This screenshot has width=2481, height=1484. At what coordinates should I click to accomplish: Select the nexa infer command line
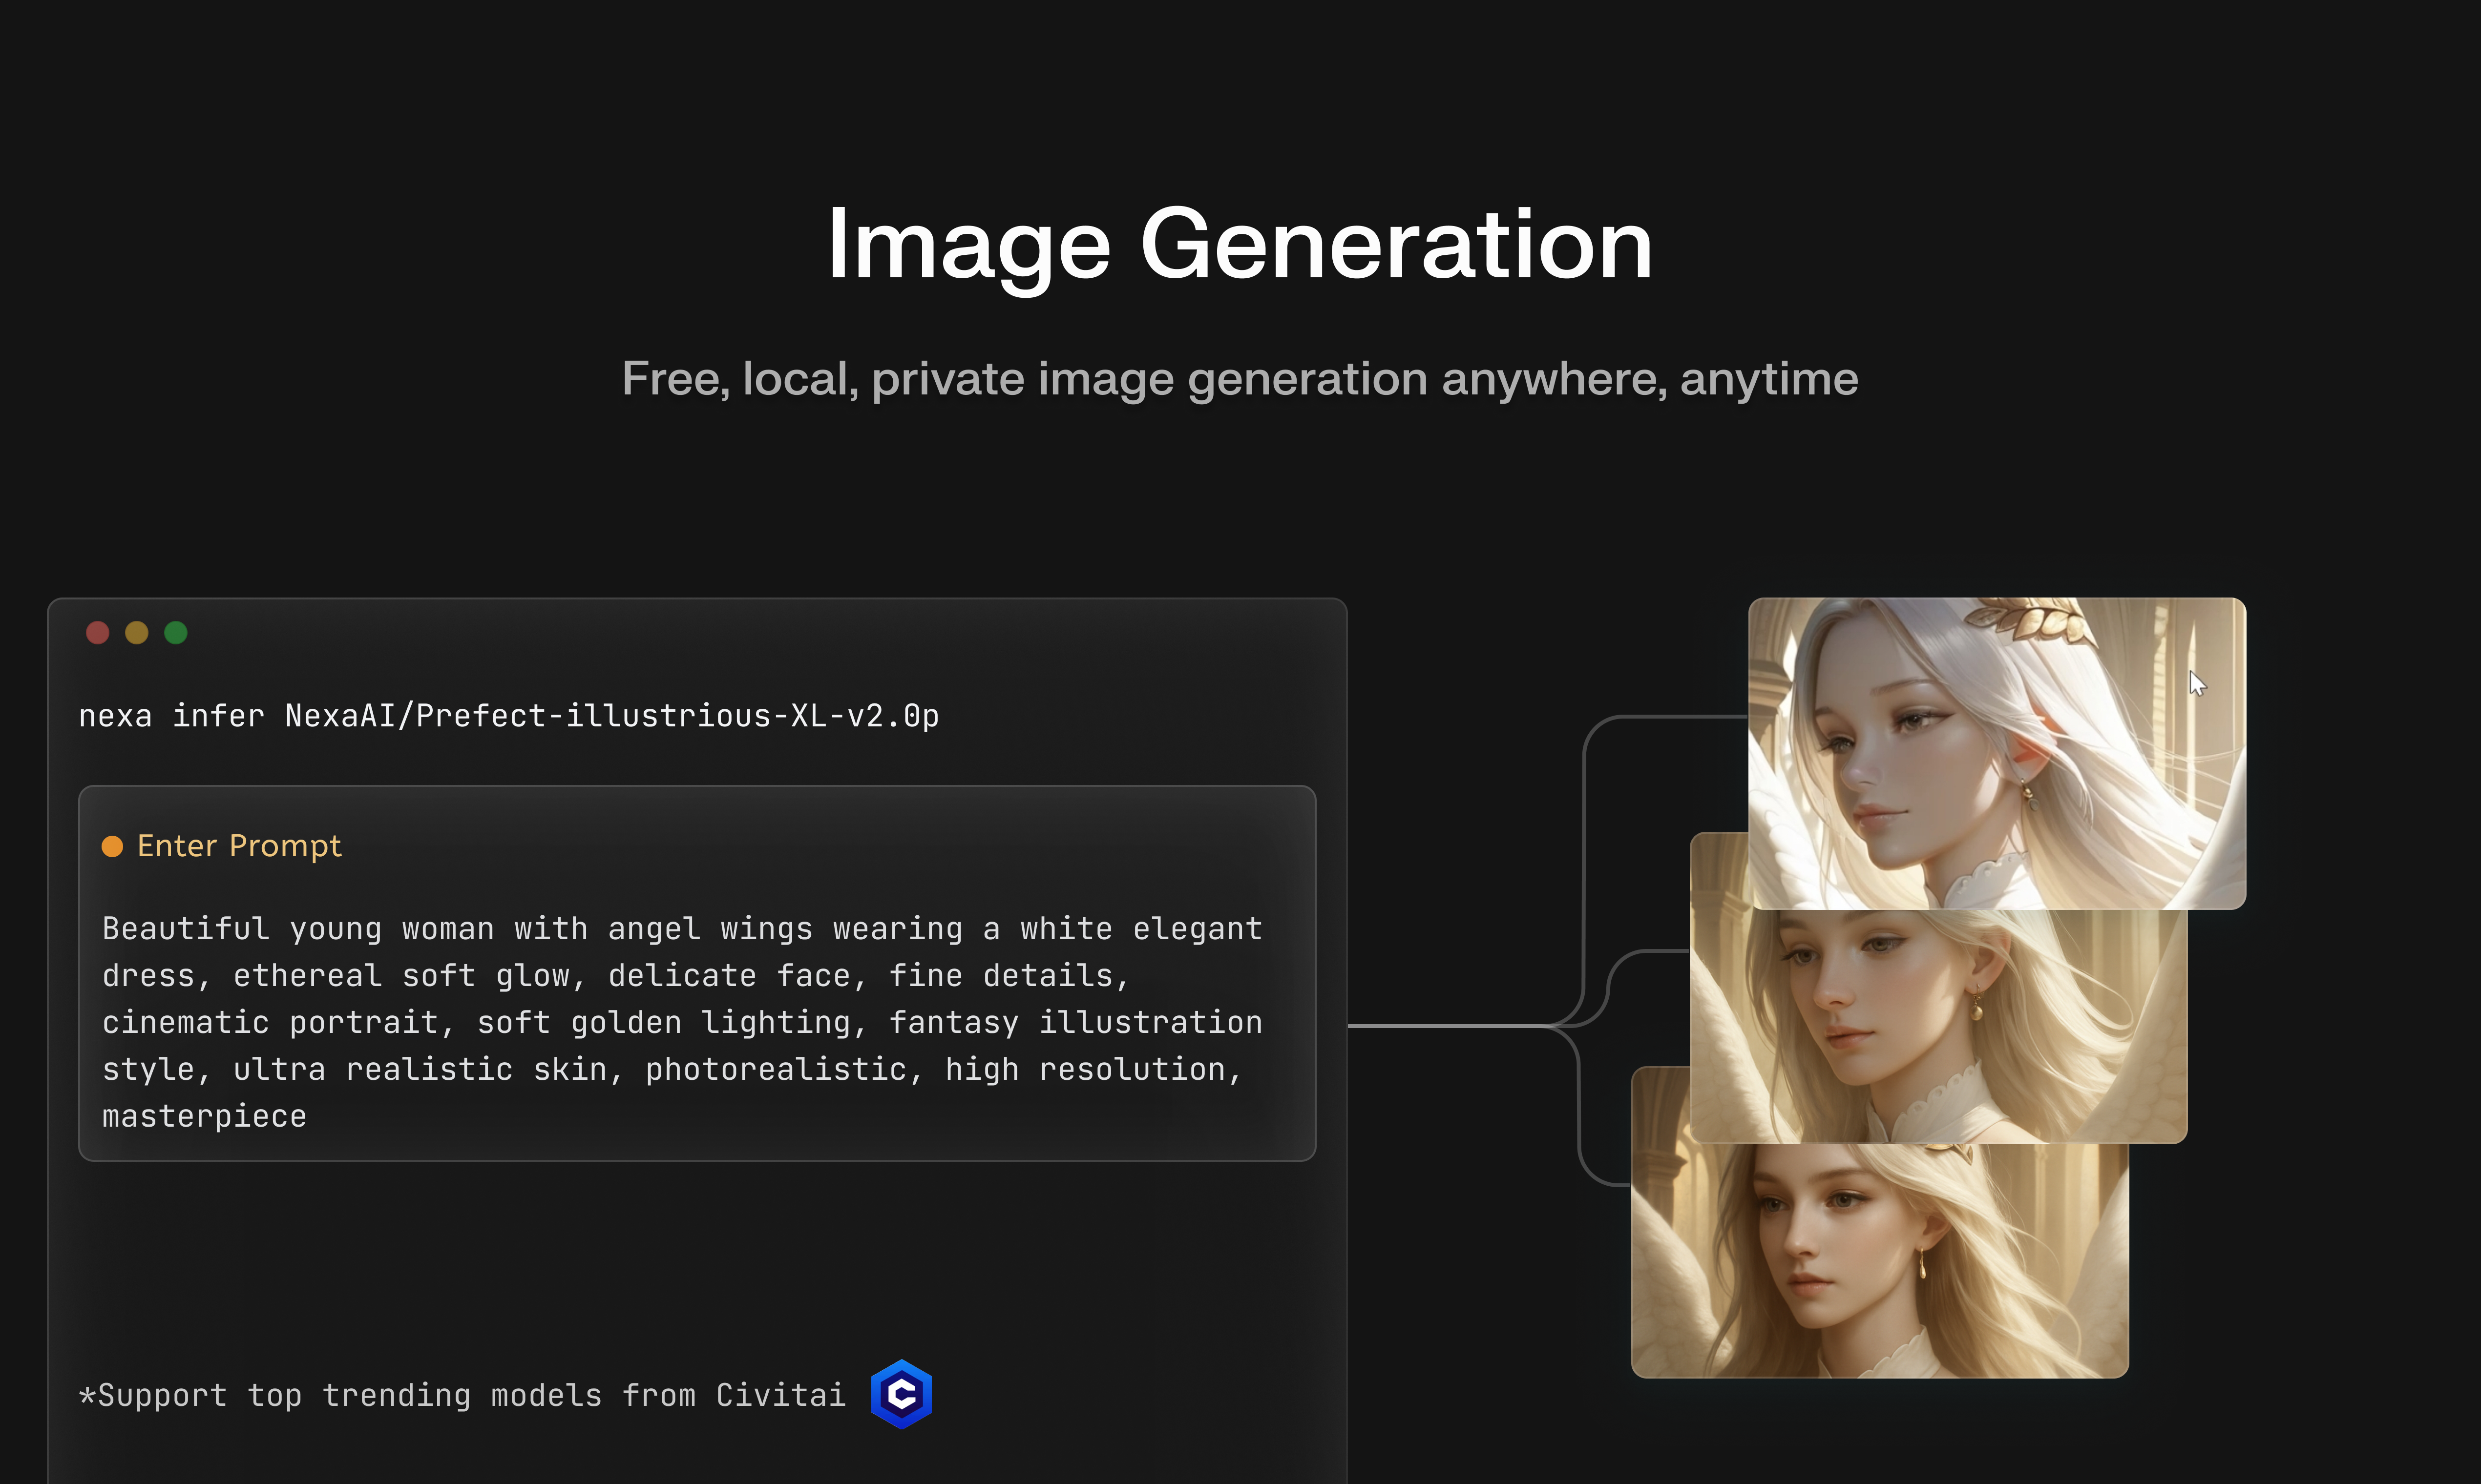509,714
